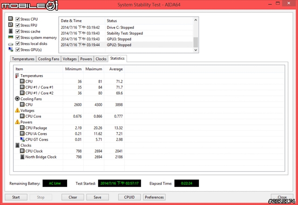
Task: Click the fan icon next to Cooling Fans
Action: [17, 99]
